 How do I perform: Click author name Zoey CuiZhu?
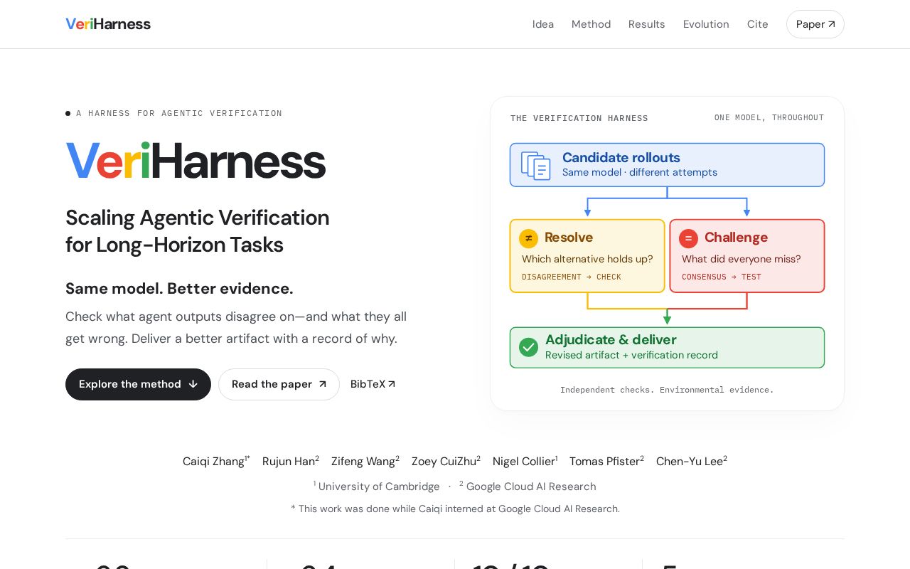[x=444, y=461]
